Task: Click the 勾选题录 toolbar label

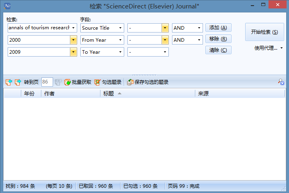Action: pyautogui.click(x=112, y=82)
